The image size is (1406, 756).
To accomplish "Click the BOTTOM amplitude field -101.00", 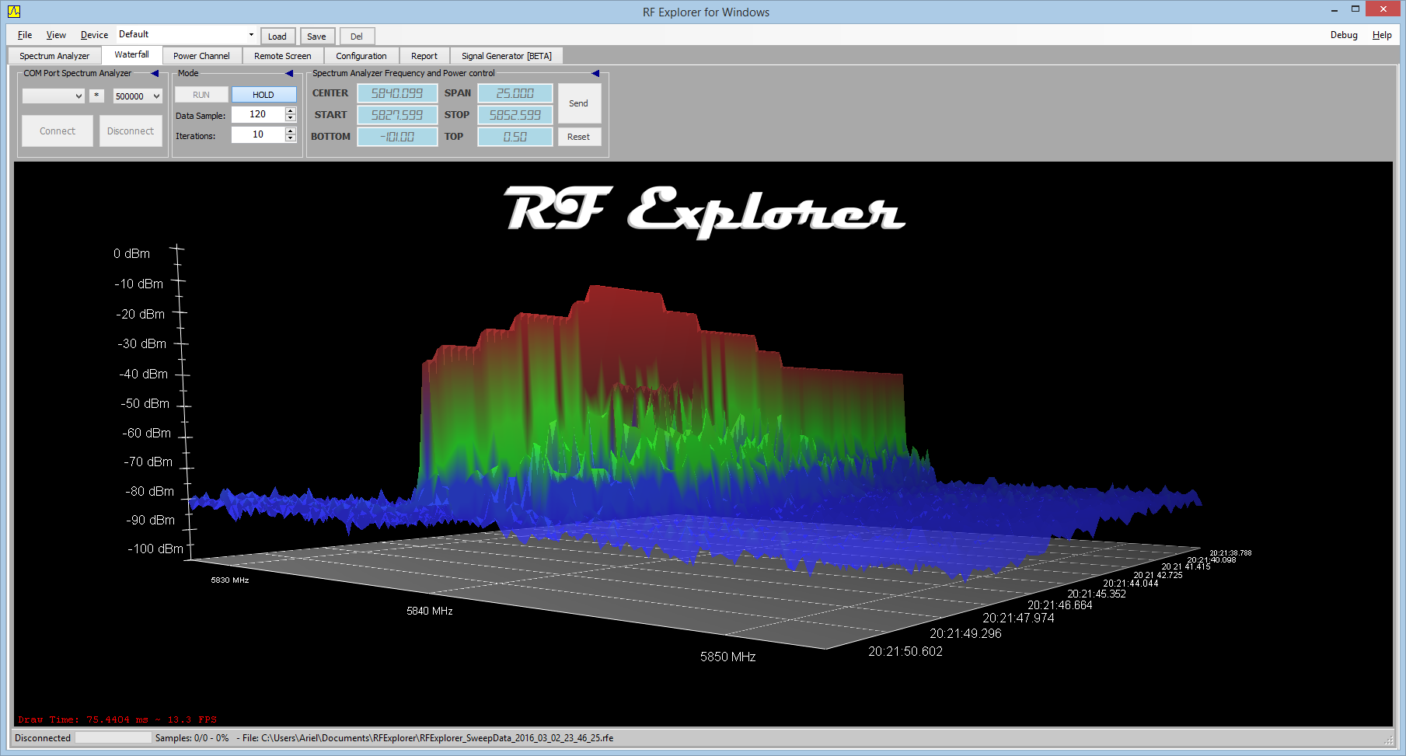I will point(397,137).
